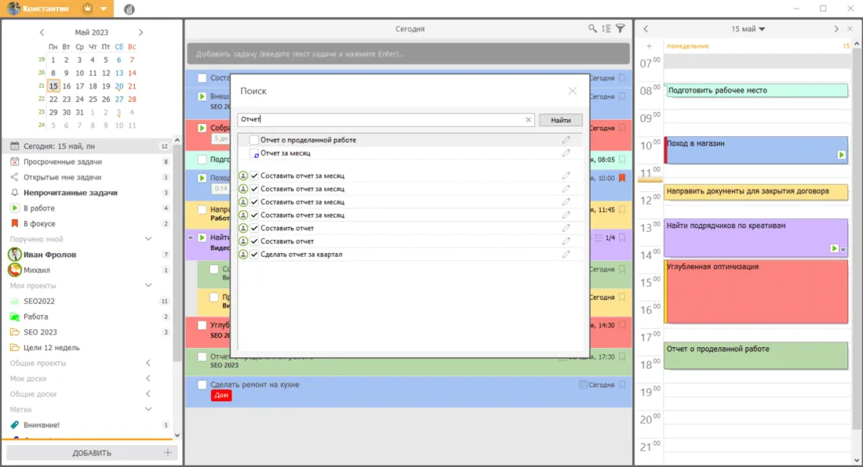
Task: Click the add task input field
Action: click(x=408, y=54)
